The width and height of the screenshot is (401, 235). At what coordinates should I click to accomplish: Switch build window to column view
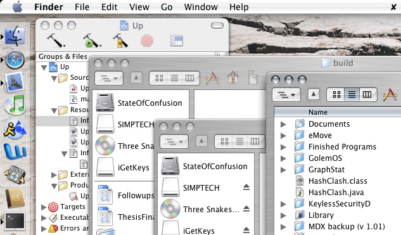[x=367, y=94]
